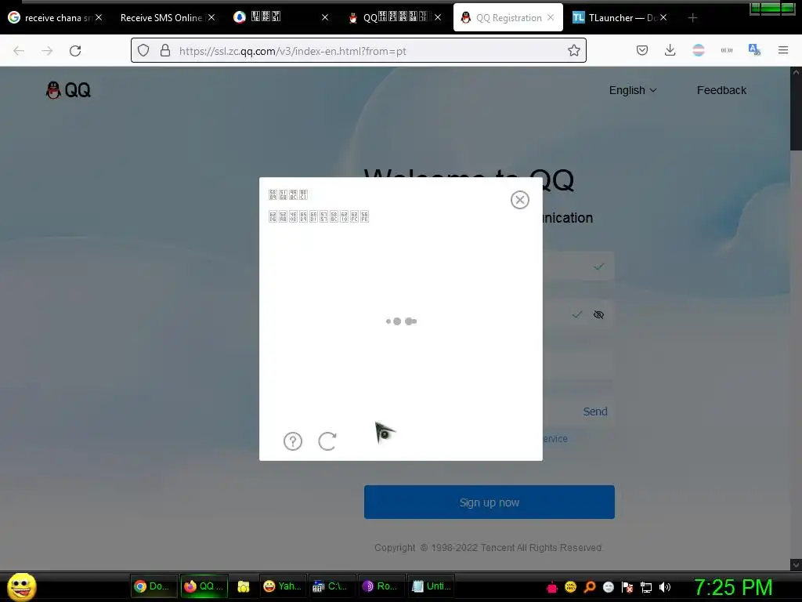Select the QQ Registration tab
Viewport: 802px width, 602px height.
(508, 18)
